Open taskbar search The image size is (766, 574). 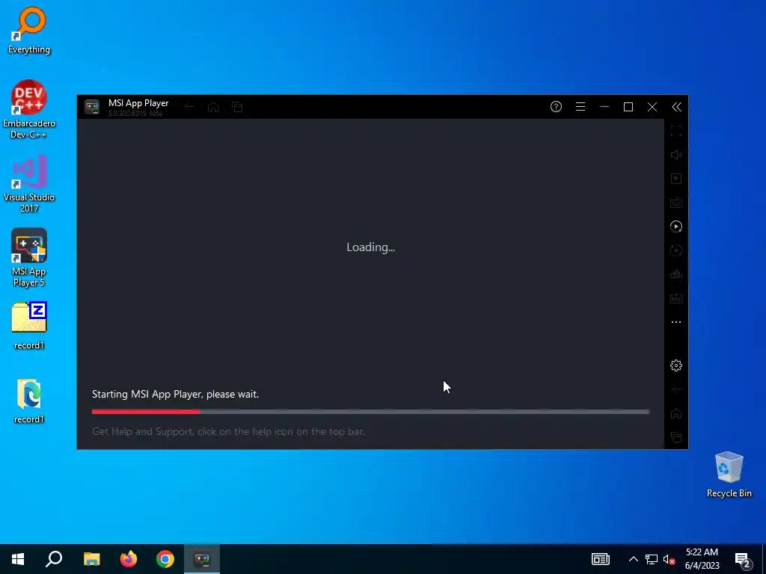[x=54, y=559]
